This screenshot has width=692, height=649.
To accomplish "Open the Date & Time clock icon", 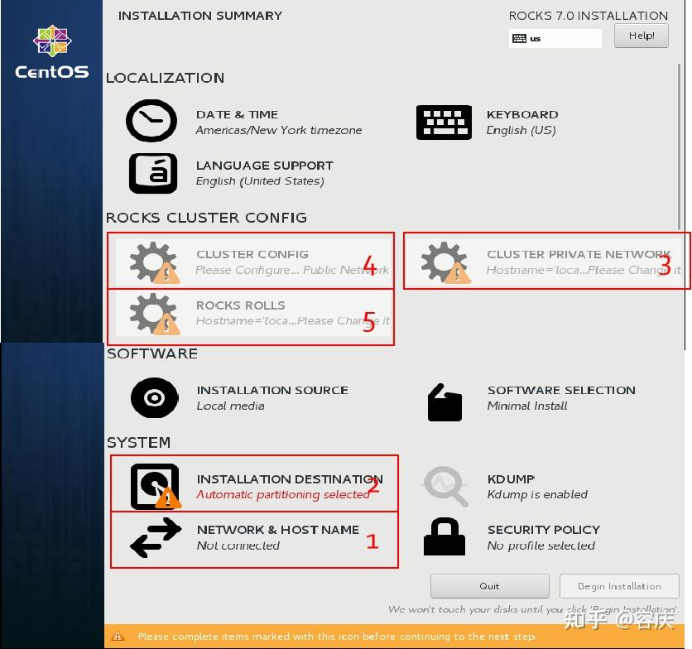I will 151,121.
